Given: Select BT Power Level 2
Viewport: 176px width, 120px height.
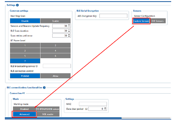Looking at the screenshot, I should 55,45.
